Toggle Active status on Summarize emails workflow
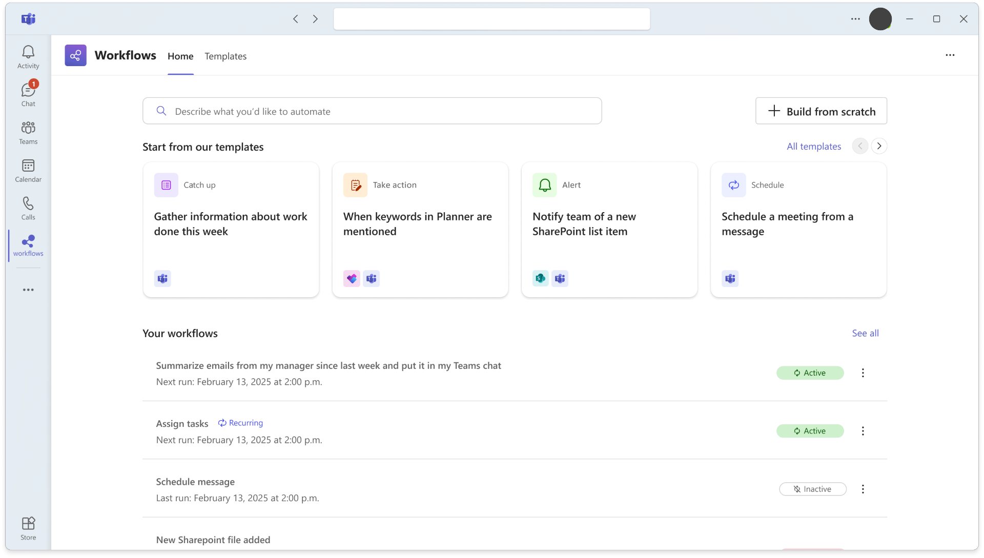 tap(810, 373)
